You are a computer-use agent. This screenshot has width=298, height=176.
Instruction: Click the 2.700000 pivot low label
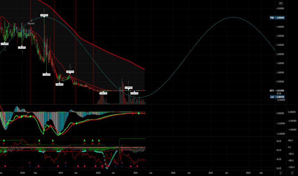point(4,44)
